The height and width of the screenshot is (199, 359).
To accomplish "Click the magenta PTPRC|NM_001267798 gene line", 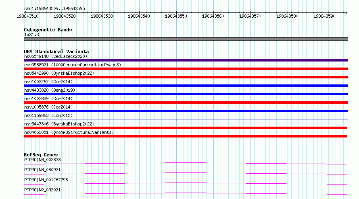I will pos(186,183).
